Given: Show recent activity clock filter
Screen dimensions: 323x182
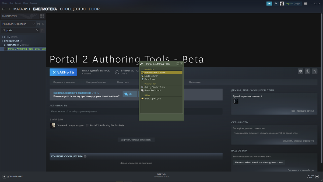Looking at the screenshot, I should 38,24.
